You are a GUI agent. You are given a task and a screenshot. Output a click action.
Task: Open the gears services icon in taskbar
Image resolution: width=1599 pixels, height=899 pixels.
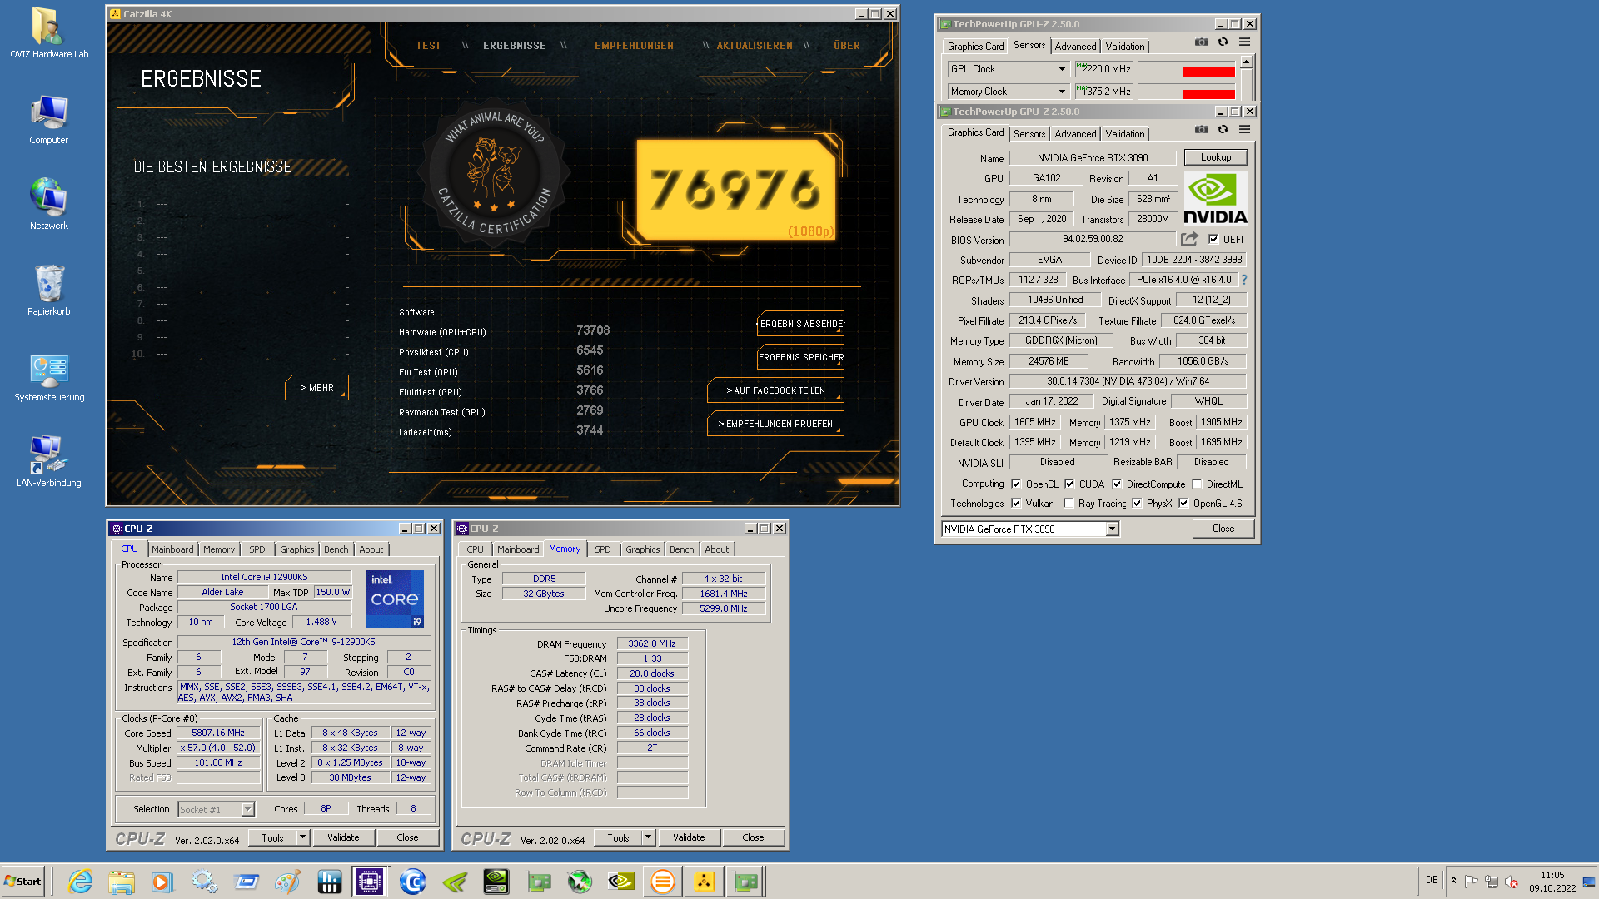[204, 881]
